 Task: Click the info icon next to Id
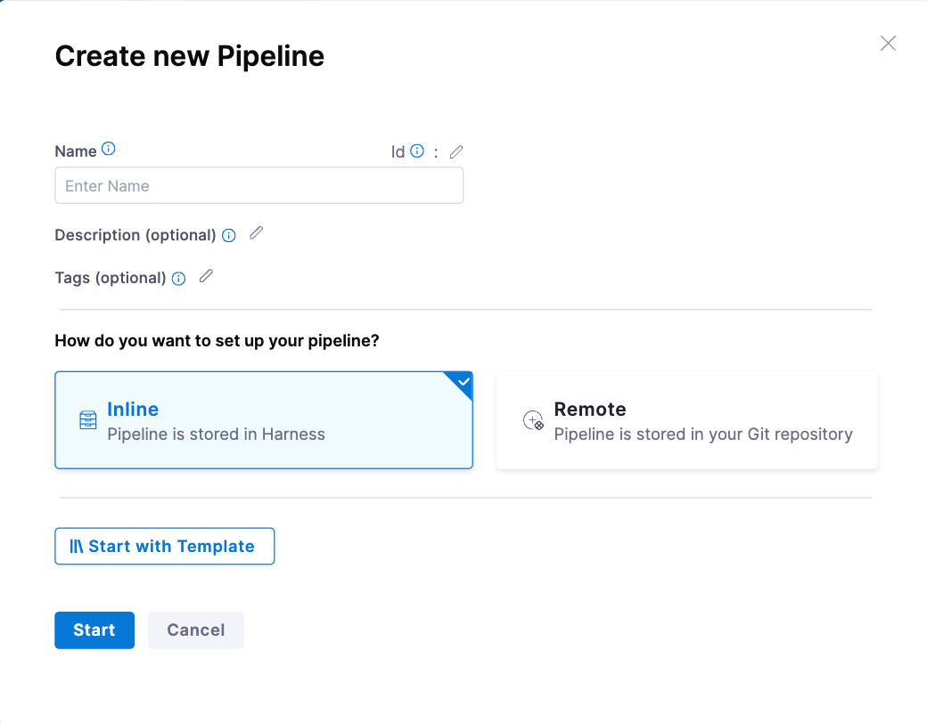[x=417, y=151]
